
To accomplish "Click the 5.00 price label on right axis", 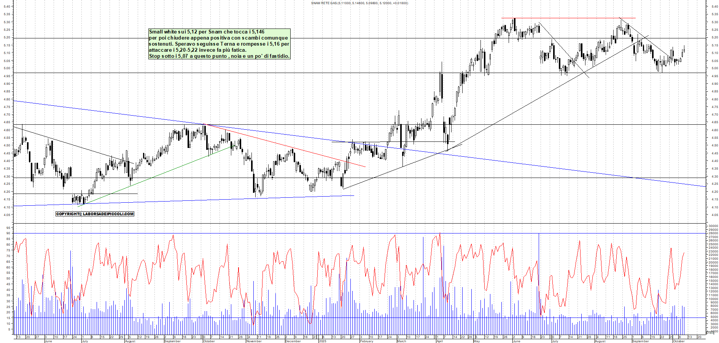I will [714, 68].
